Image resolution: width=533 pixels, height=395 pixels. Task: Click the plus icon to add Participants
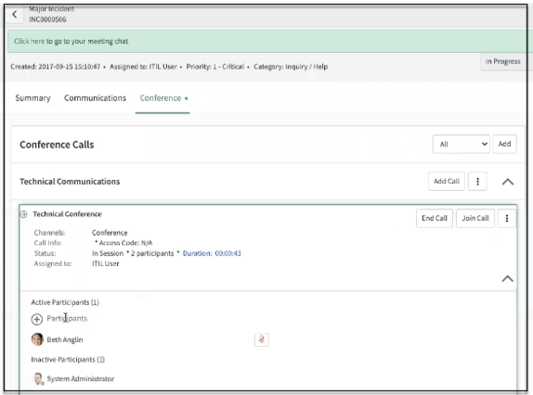[x=37, y=319]
